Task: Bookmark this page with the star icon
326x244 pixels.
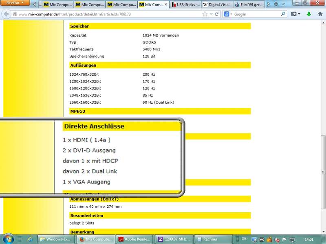Action: click(205, 14)
